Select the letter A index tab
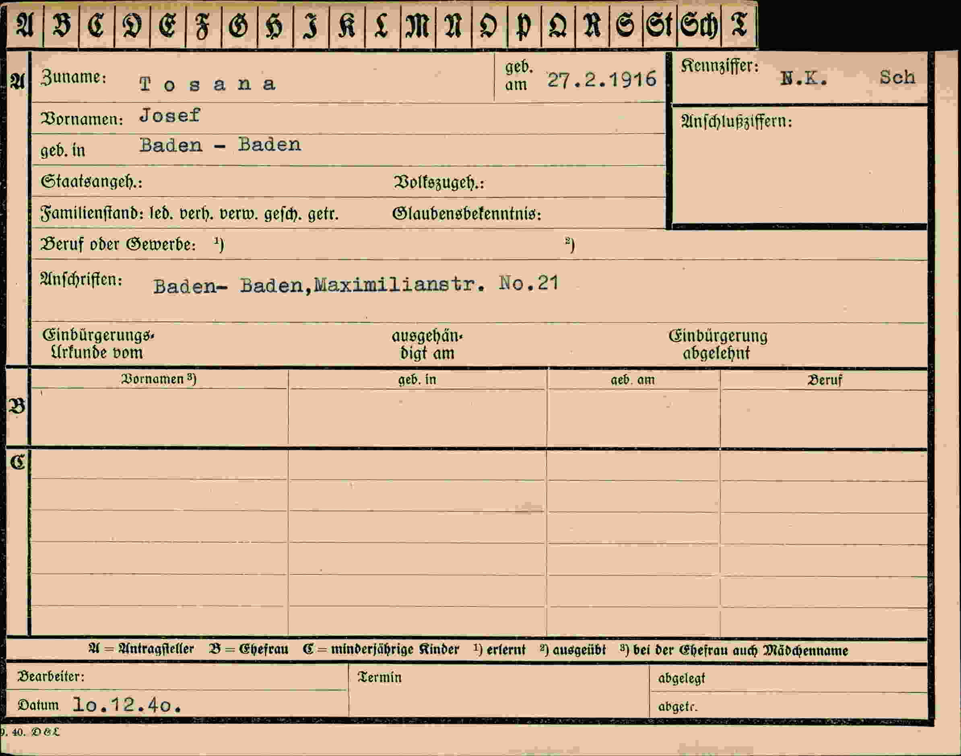 [25, 25]
